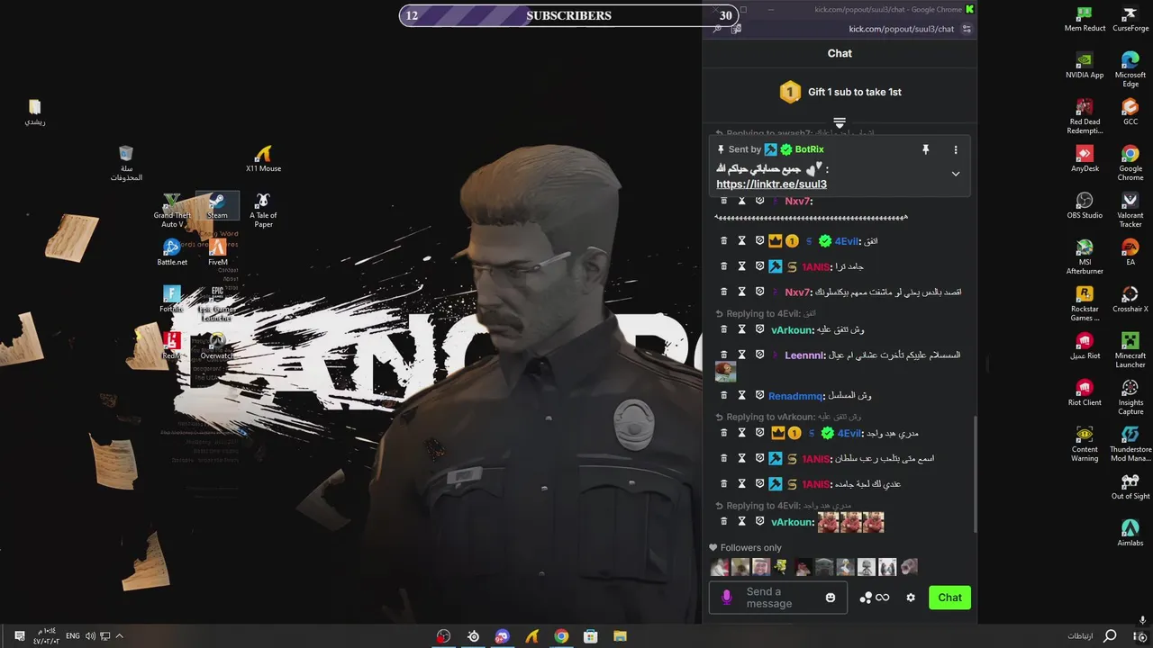Open chat settings gear

pos(911,598)
